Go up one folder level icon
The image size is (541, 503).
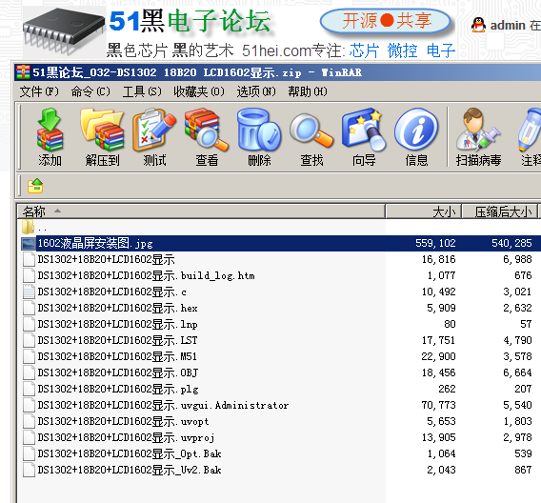click(35, 186)
